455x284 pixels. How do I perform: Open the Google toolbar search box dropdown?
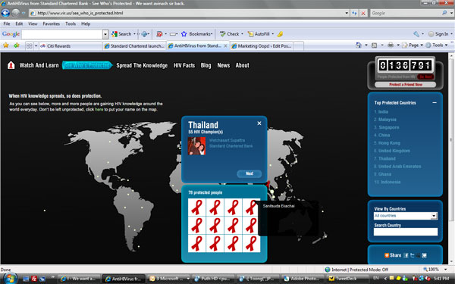pos(105,34)
